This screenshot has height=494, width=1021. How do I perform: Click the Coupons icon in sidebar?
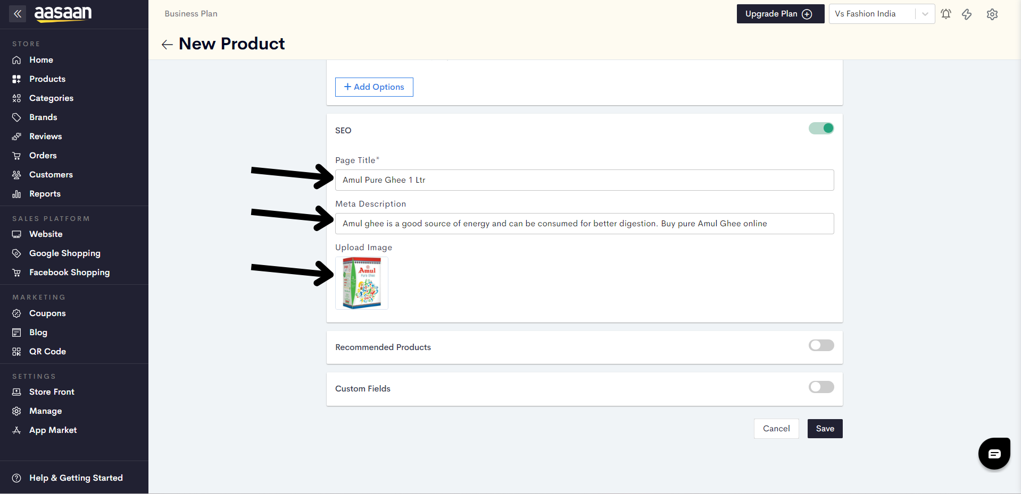tap(16, 313)
